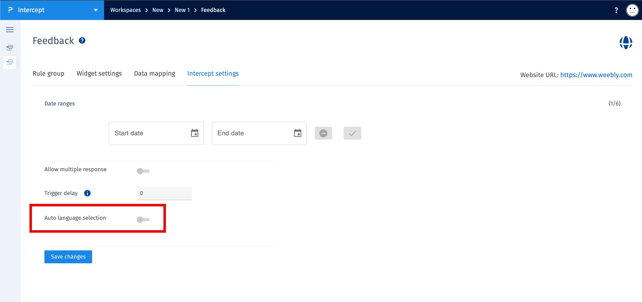View the Feedback help tooltip icon

tap(82, 40)
